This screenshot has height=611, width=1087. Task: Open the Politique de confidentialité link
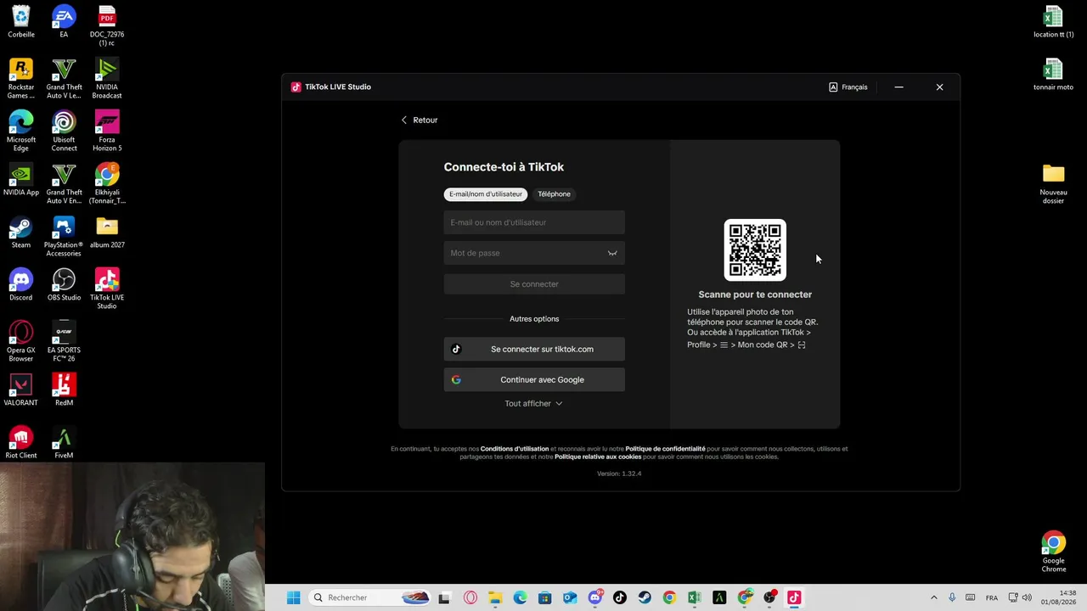coord(665,449)
